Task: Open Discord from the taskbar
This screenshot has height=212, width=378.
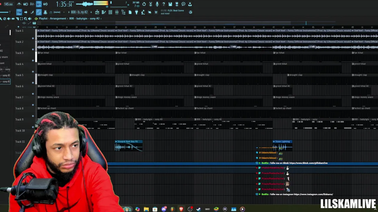Action: click(164, 209)
